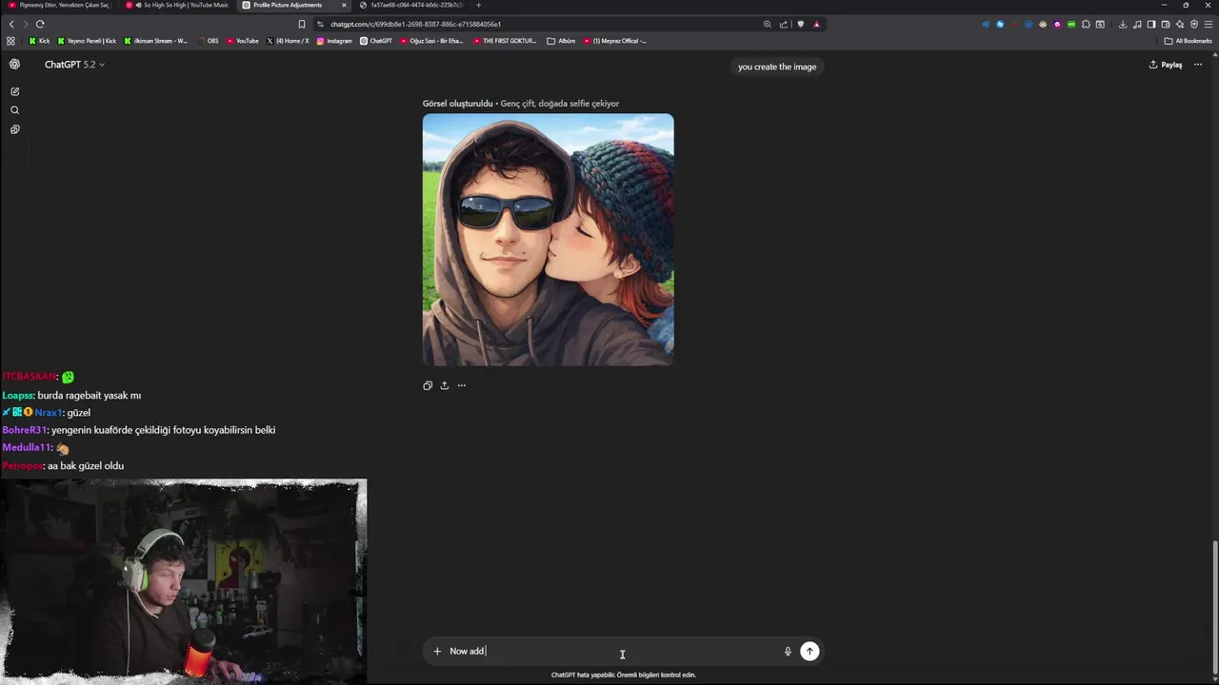The width and height of the screenshot is (1219, 685).
Task: Open the image library icon in sidebar
Action: (14, 129)
